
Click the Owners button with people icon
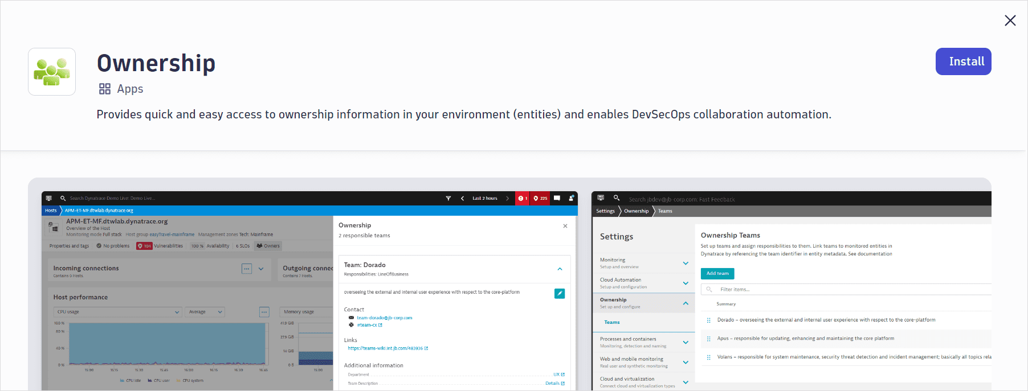[268, 246]
